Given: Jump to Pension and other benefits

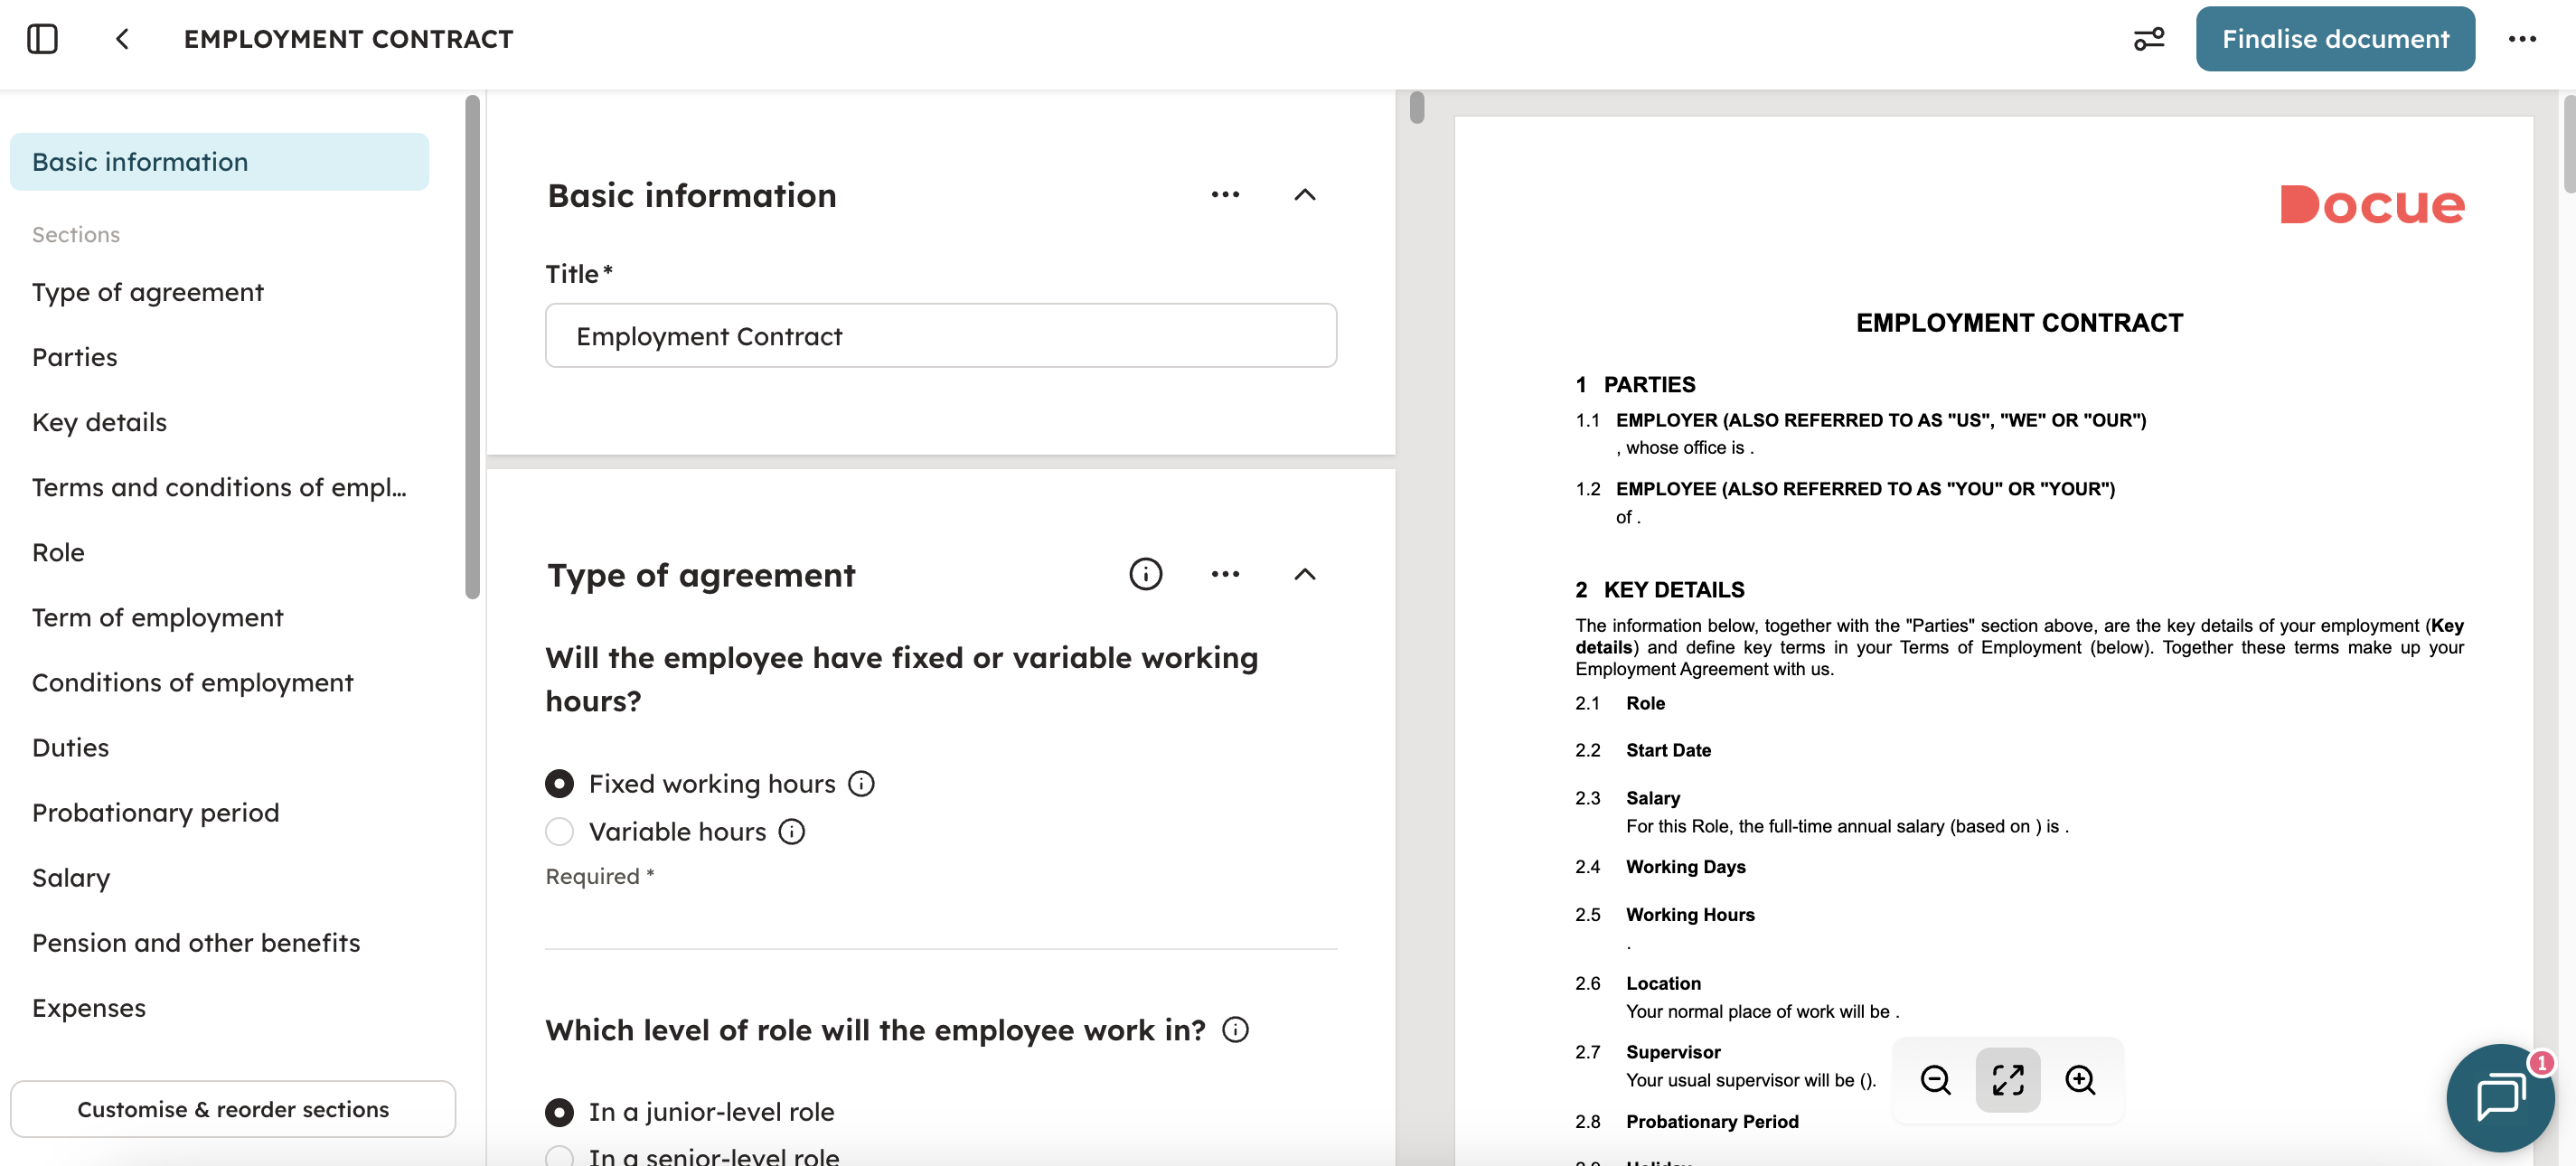Looking at the screenshot, I should (x=196, y=942).
